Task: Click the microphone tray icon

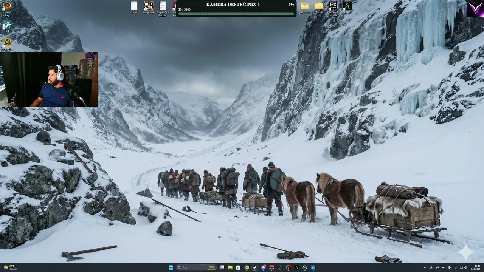Action: pyautogui.click(x=456, y=267)
